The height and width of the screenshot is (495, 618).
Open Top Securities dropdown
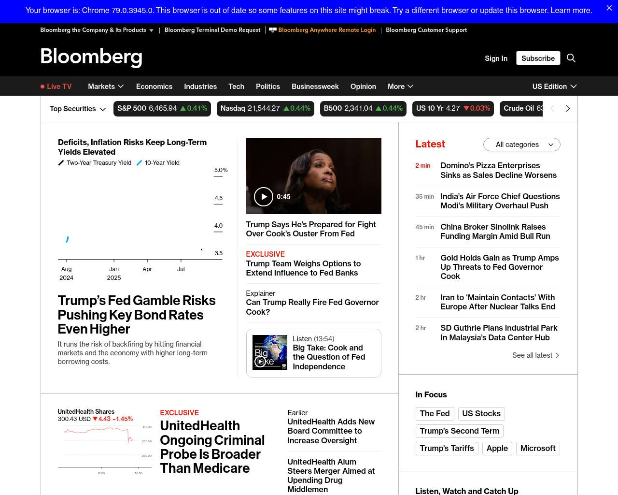point(78,109)
